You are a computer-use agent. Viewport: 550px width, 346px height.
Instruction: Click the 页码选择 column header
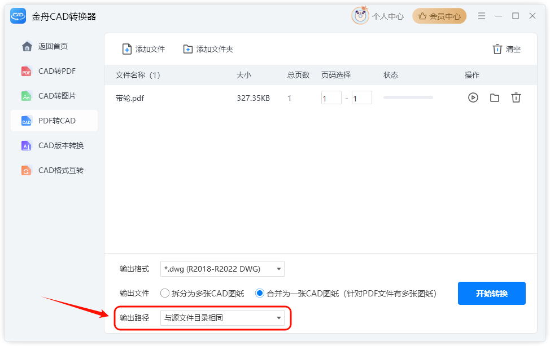tap(335, 75)
